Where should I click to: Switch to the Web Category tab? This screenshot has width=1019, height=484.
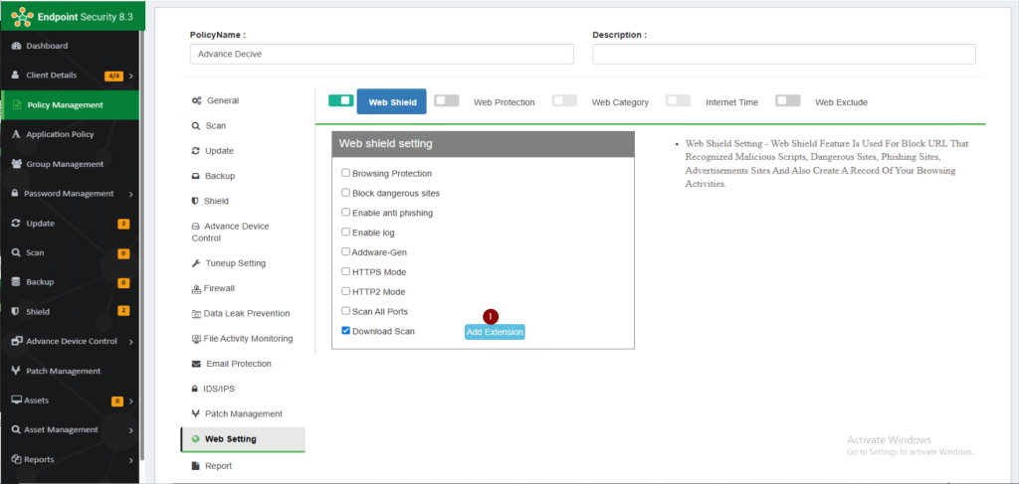[619, 101]
